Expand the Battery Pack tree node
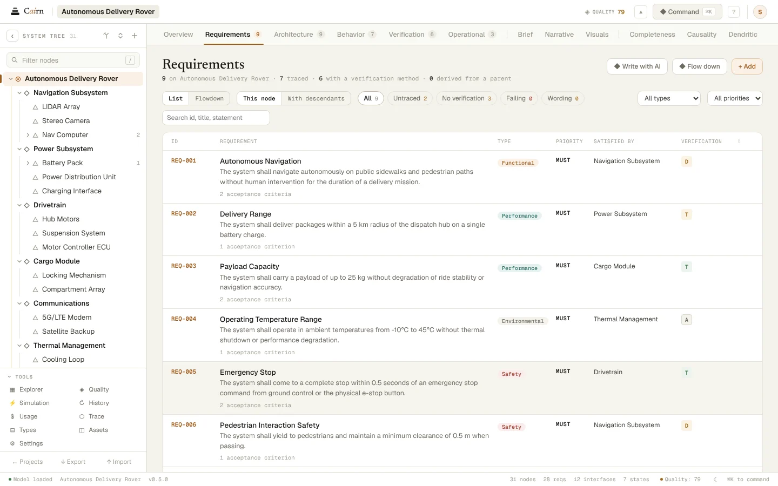Image resolution: width=778 pixels, height=486 pixels. pos(28,163)
